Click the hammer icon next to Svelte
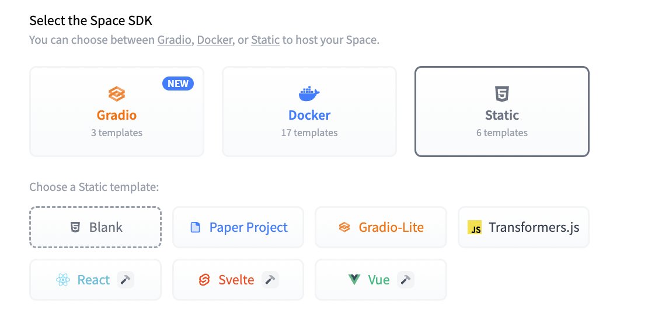 pyautogui.click(x=270, y=280)
